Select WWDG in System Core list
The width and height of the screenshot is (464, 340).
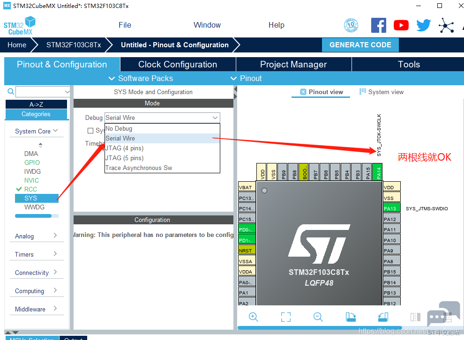(x=34, y=207)
